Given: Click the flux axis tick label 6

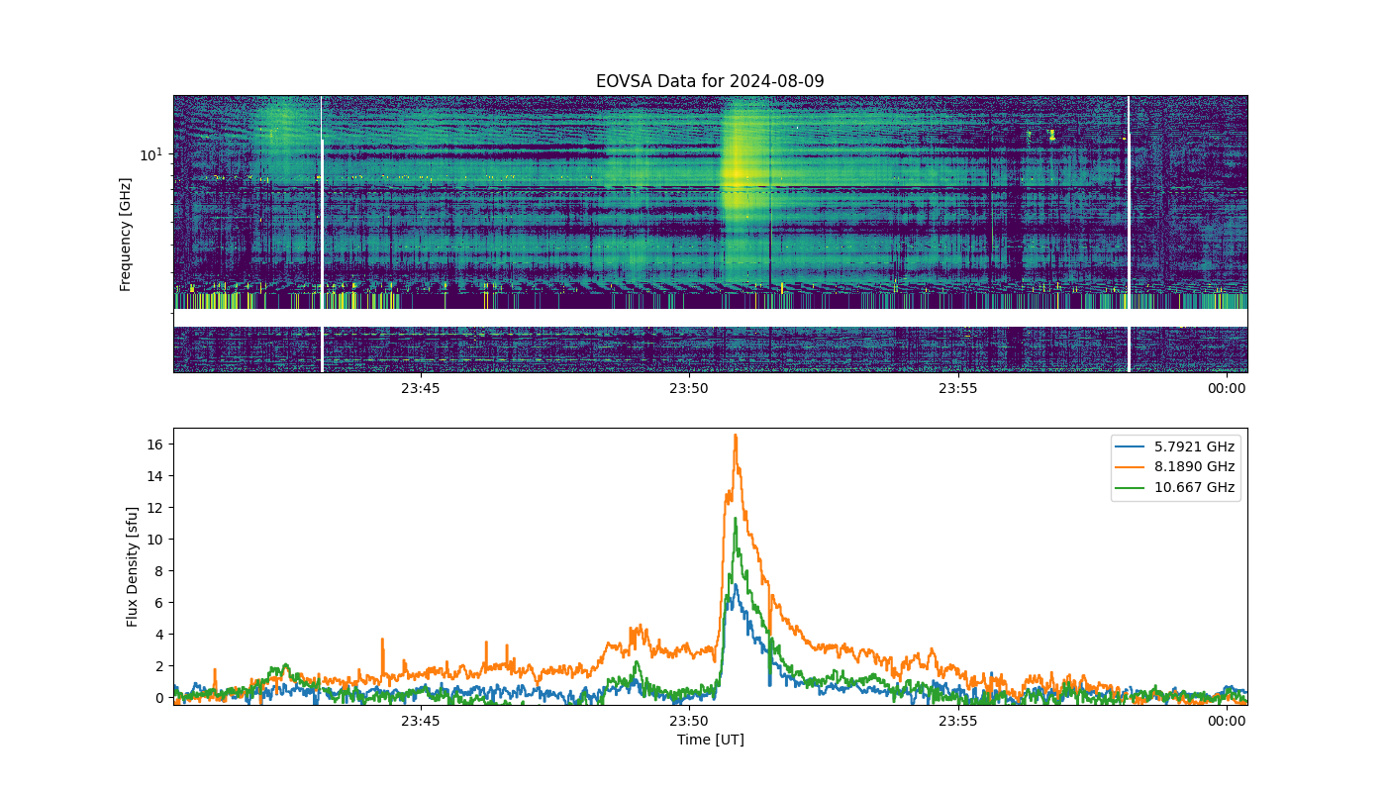Looking at the screenshot, I should [158, 602].
